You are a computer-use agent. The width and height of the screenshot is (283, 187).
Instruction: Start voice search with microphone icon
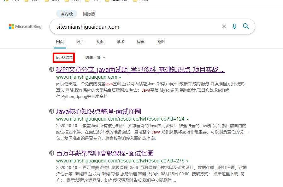pos(234,26)
